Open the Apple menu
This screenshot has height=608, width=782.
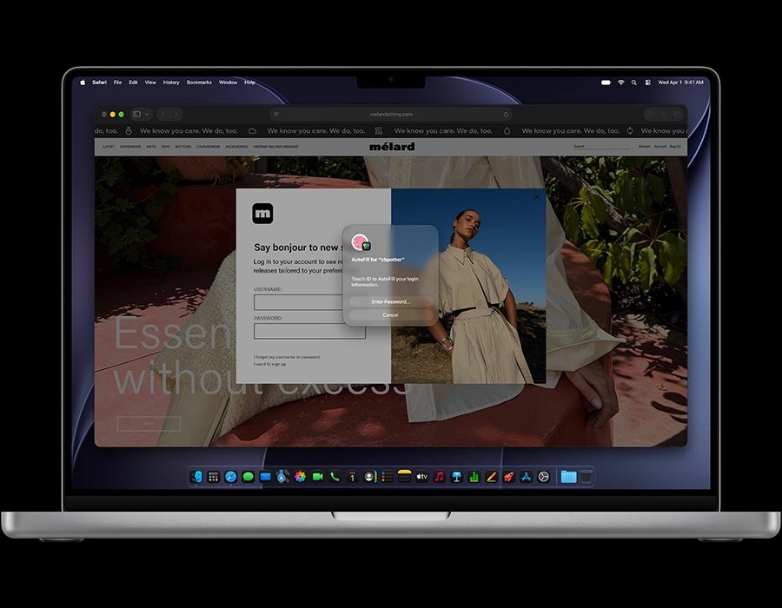[83, 83]
